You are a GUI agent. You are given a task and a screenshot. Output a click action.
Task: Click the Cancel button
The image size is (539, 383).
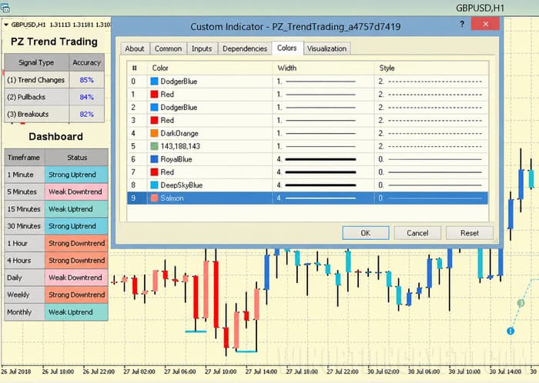(417, 233)
